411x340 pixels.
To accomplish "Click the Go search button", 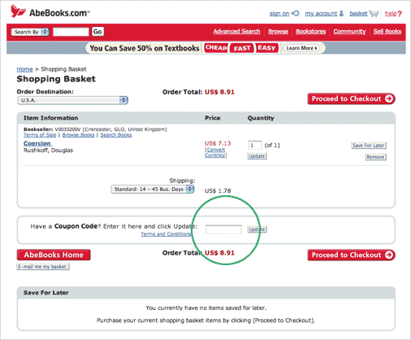I will click(x=97, y=32).
